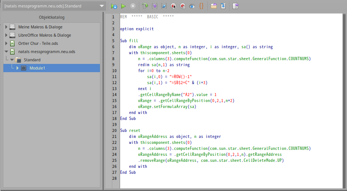Select natals messprogramm.neu.ods in the tree
347x191 pixels.
[x=47, y=52]
